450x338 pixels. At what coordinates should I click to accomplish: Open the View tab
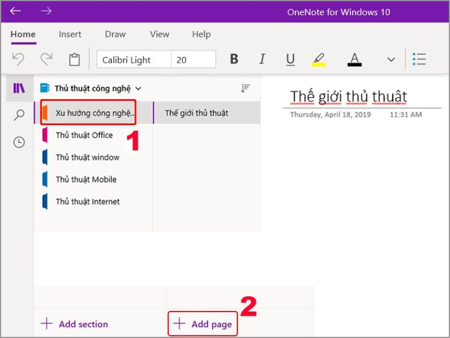(x=159, y=34)
